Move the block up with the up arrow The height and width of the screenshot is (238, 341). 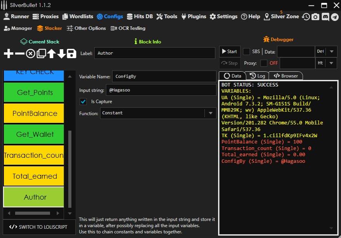point(51,53)
